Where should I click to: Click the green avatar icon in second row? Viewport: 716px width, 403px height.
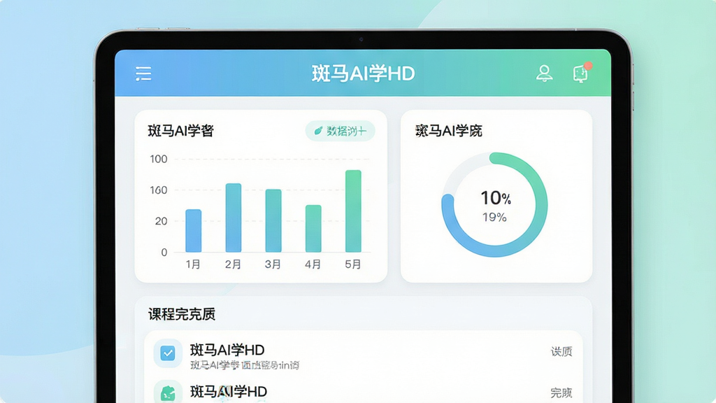[168, 393]
